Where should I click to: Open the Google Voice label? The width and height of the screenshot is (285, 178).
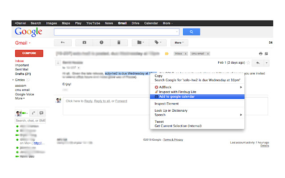[24, 94]
